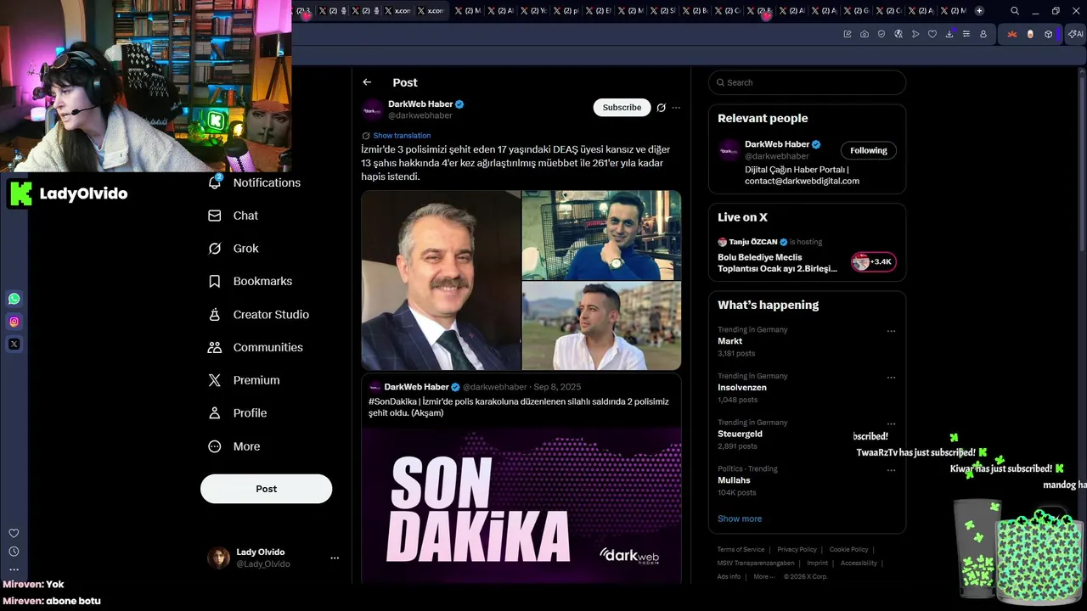Open the SON DAKIKA quoted post image
1087x611 pixels.
click(x=521, y=505)
